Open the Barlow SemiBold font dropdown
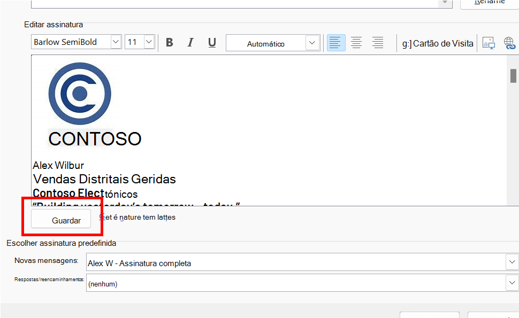 [116, 42]
